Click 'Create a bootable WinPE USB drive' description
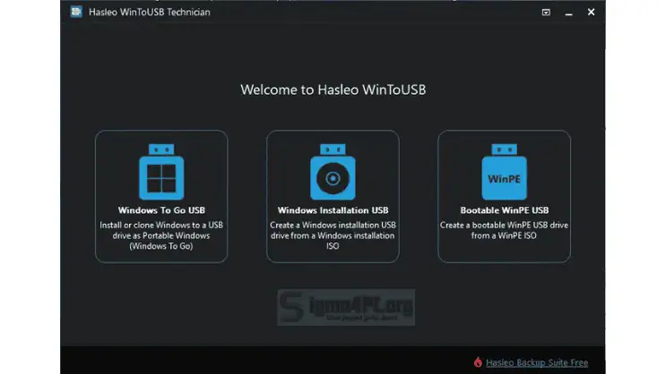The image size is (666, 374). (x=504, y=230)
